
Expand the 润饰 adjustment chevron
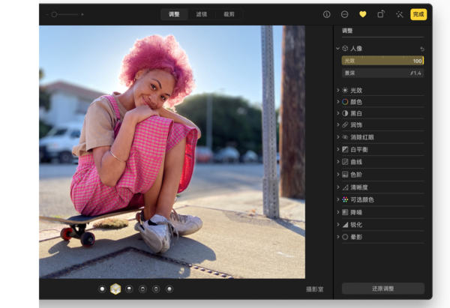click(x=337, y=124)
